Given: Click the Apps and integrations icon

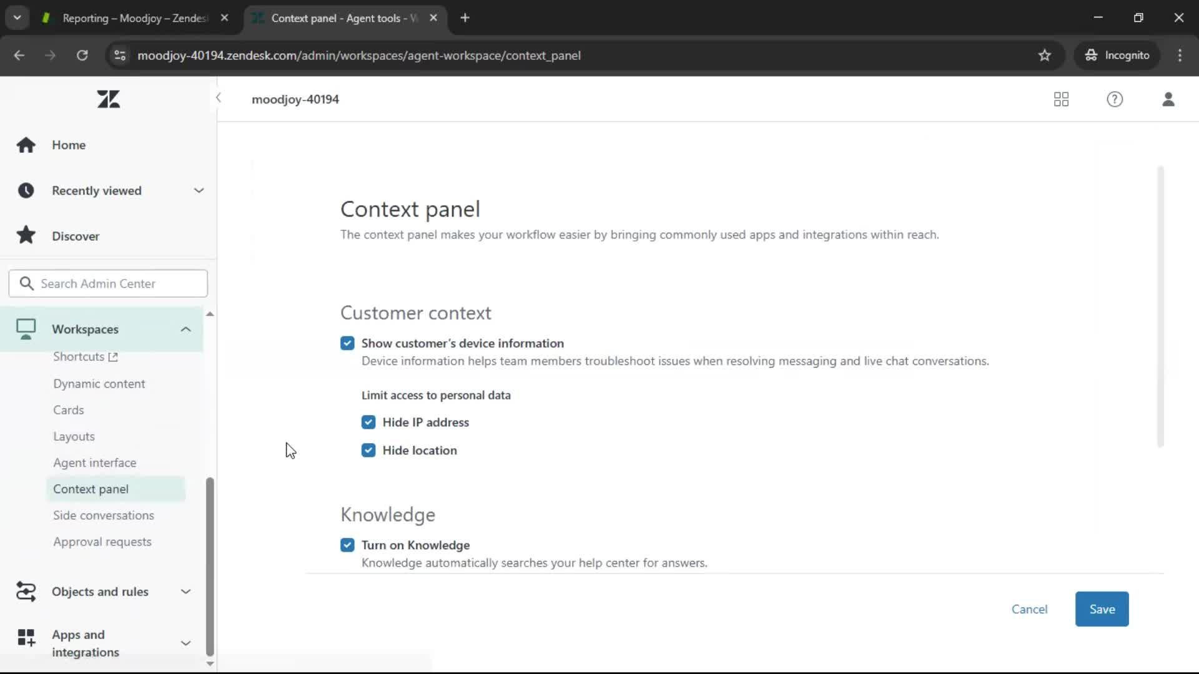Looking at the screenshot, I should point(26,637).
